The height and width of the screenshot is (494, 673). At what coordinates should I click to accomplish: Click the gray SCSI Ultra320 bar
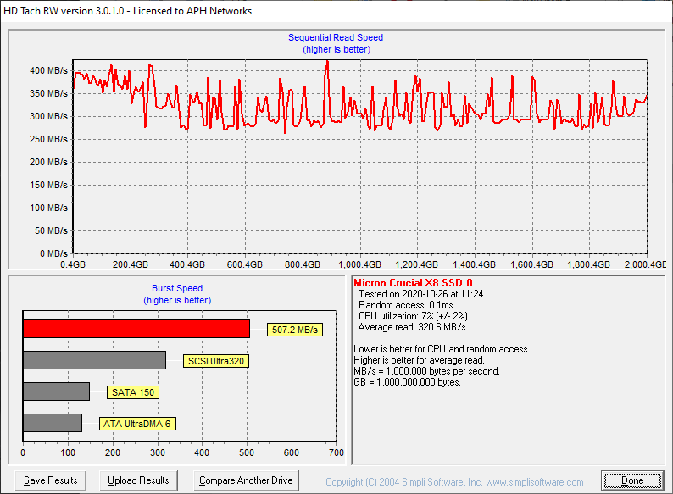[x=94, y=360]
